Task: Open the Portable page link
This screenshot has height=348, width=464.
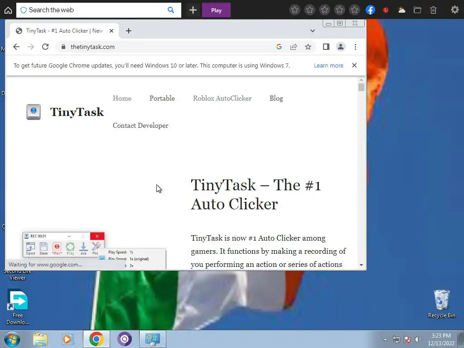Action: [x=162, y=98]
